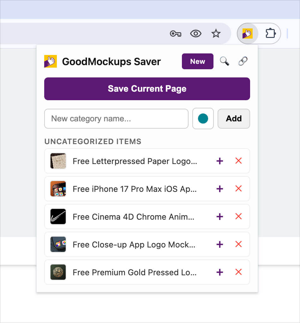Click the GoodMockups extension icon in toolbar

pos(248,34)
